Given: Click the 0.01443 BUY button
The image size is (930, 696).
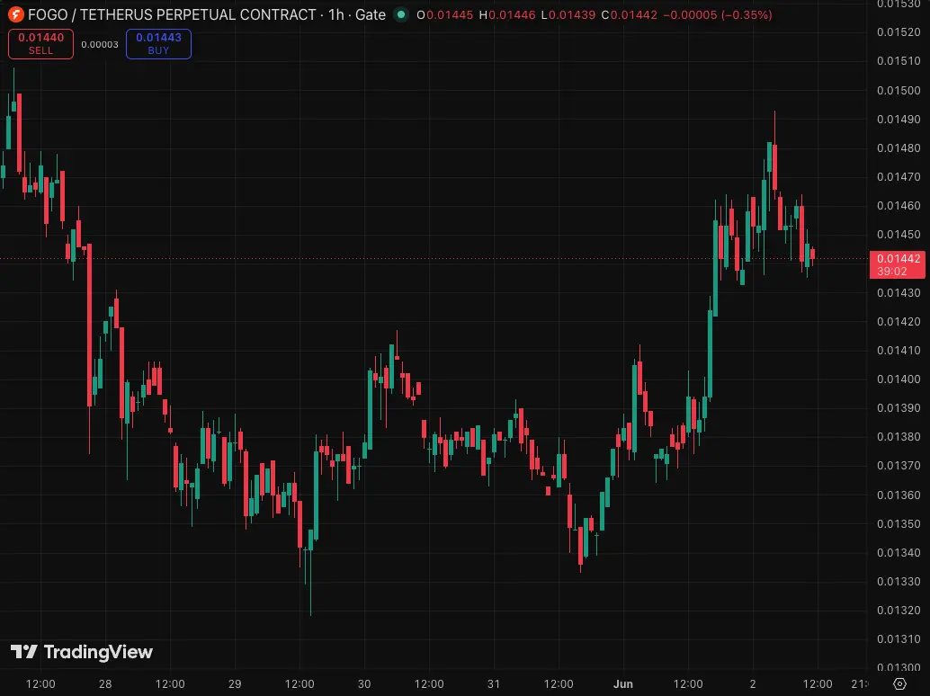Looking at the screenshot, I should (x=158, y=44).
